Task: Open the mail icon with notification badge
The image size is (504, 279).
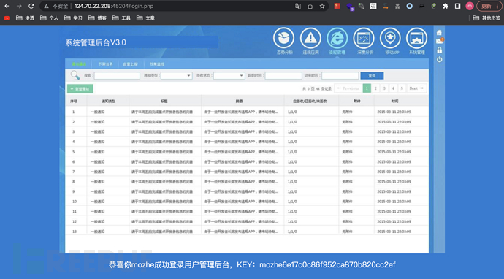Action: point(440,41)
